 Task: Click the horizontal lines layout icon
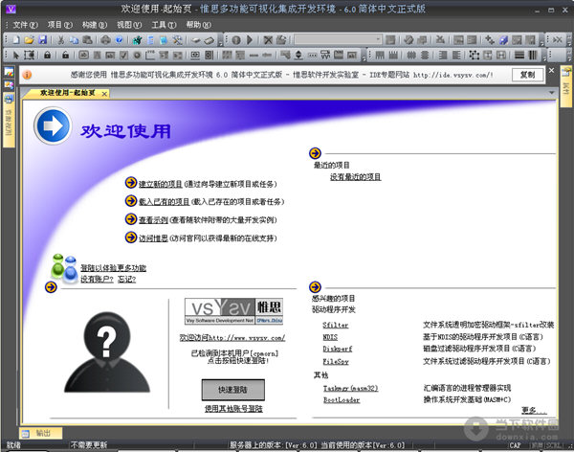pos(519,55)
